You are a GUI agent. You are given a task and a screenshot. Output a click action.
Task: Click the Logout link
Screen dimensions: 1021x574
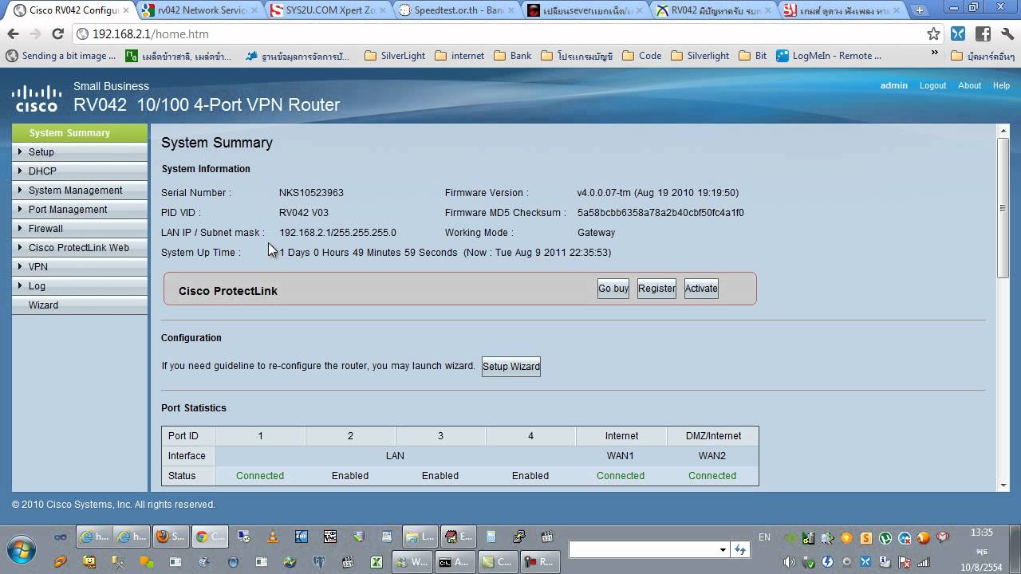[932, 85]
